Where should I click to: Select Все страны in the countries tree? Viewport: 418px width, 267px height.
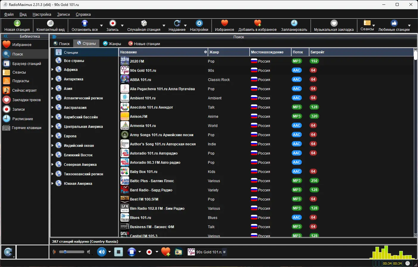[74, 61]
